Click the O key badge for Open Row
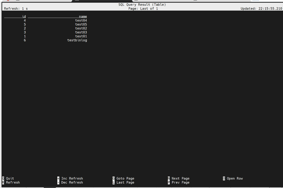The image size is (283, 188). 224,178
